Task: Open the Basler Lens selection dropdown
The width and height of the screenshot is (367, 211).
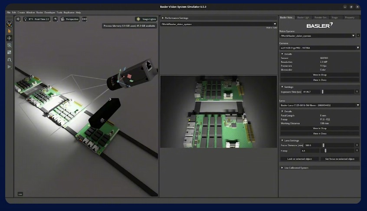Action: (x=320, y=105)
